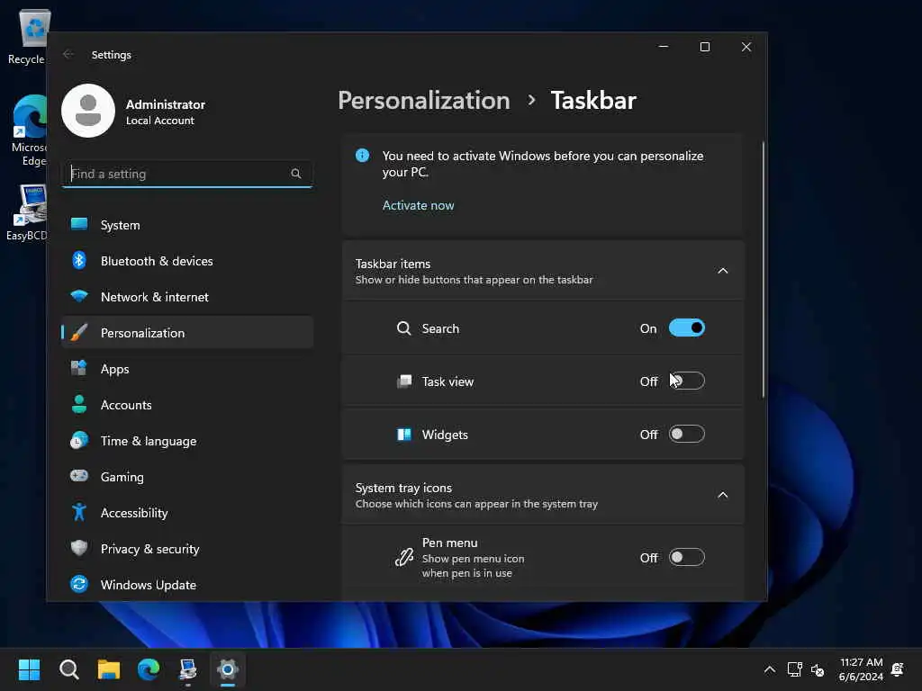Open the network status tray icon
Screen dimensions: 922x691
coord(794,669)
